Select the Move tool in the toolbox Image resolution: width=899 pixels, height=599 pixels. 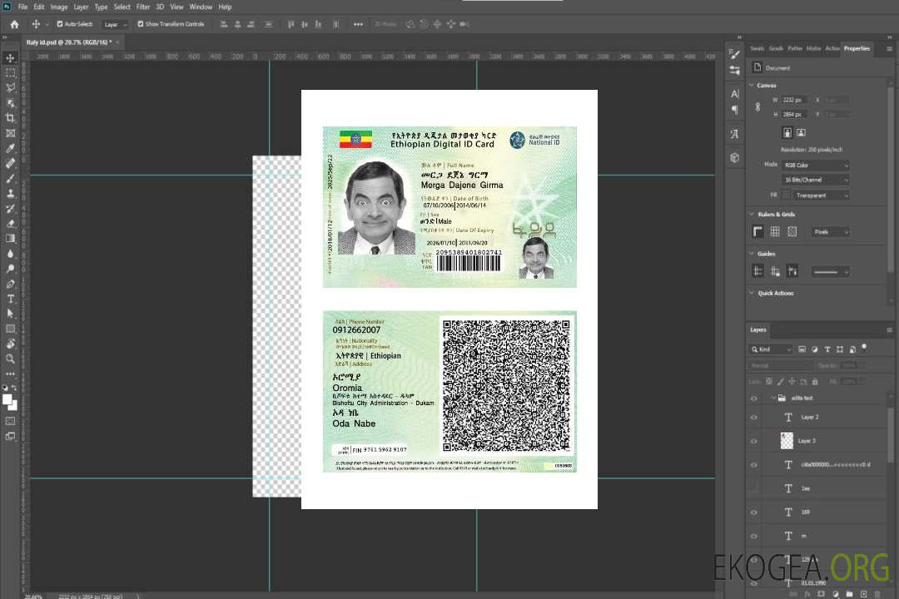[10, 58]
